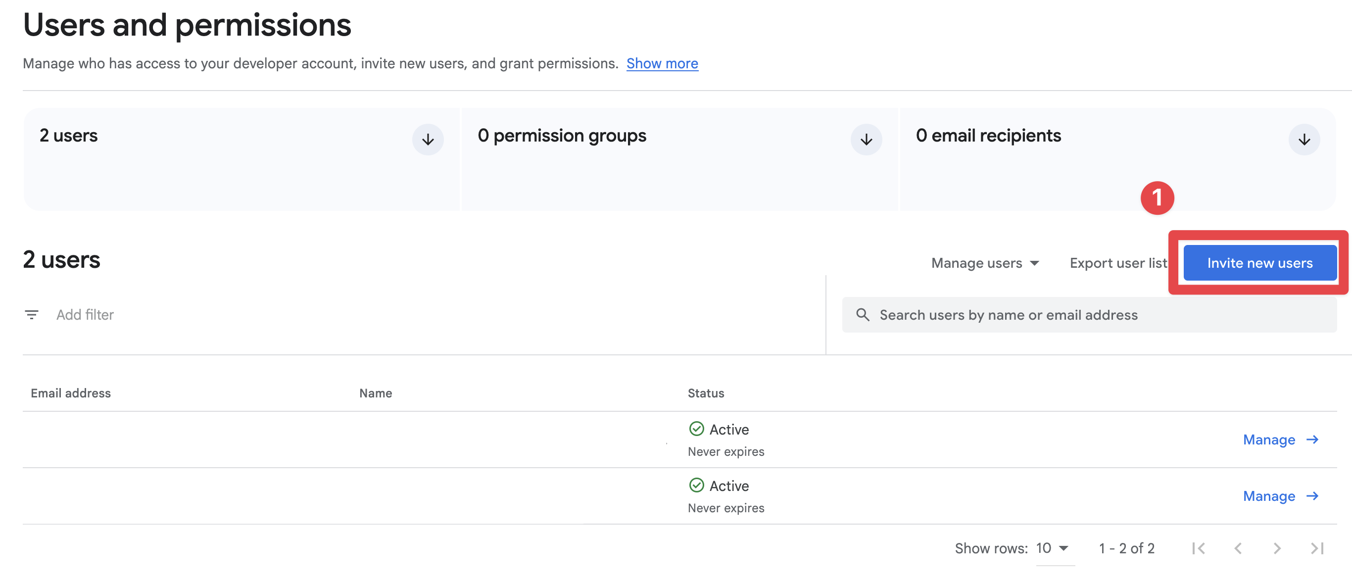Click the Email address column header
This screenshot has height=584, width=1352.
70,392
